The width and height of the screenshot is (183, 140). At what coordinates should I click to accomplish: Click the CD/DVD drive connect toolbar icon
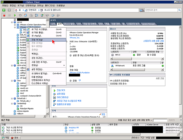coord(53,15)
